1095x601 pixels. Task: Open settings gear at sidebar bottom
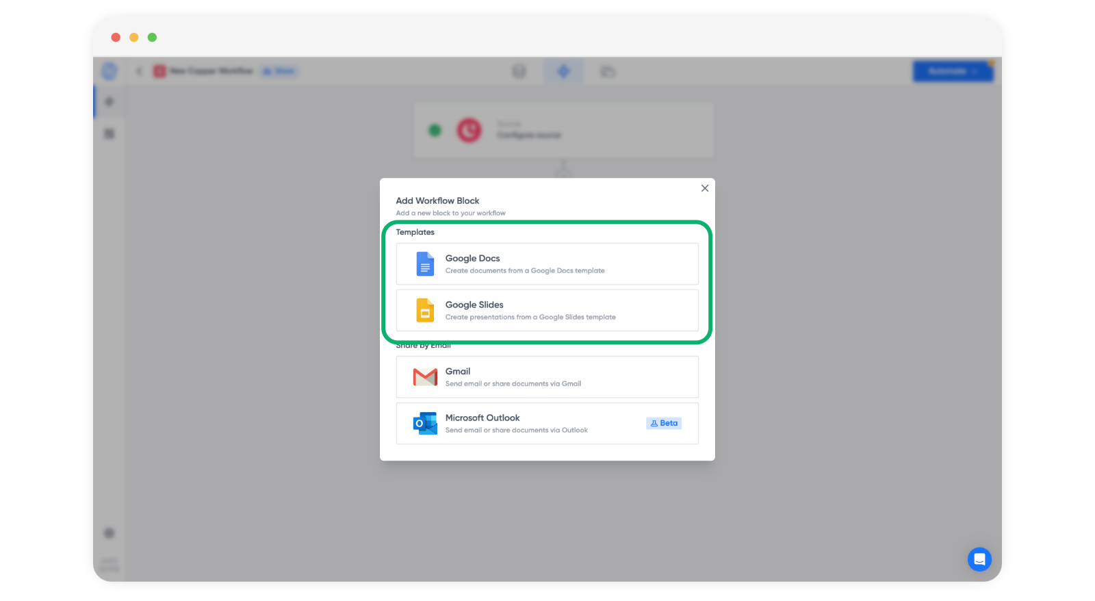(x=109, y=533)
